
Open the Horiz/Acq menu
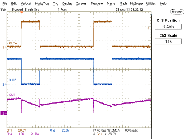point(42,4)
